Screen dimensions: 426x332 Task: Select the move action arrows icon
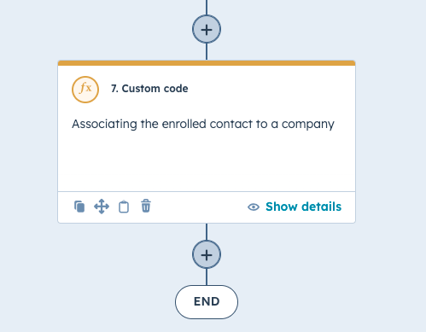click(102, 207)
